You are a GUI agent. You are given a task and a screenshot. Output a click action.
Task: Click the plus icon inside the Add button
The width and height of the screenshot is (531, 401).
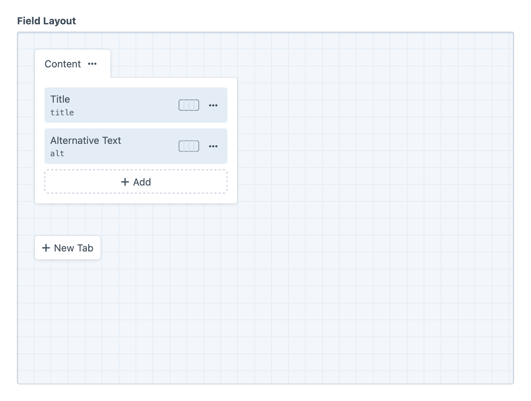click(125, 182)
